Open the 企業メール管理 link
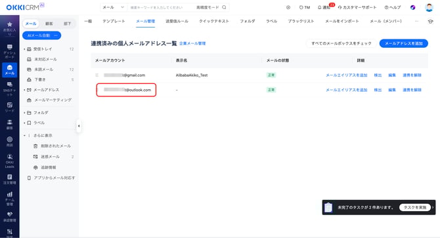 coord(192,43)
